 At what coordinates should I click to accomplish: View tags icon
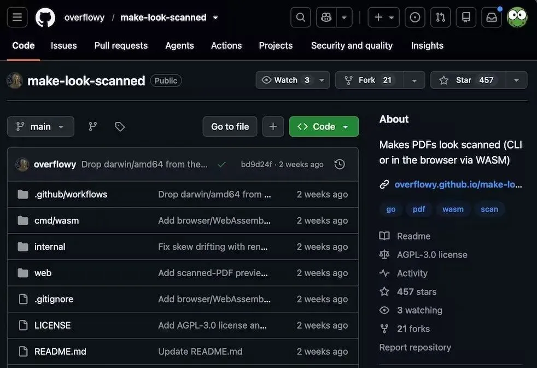[x=120, y=127]
